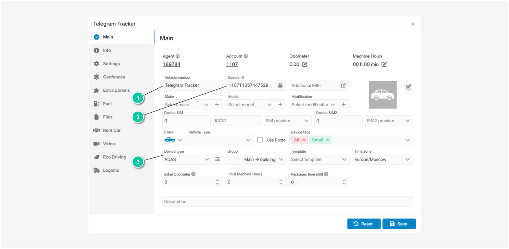
Task: Enable the Use Photo checkbox
Action: 260,140
